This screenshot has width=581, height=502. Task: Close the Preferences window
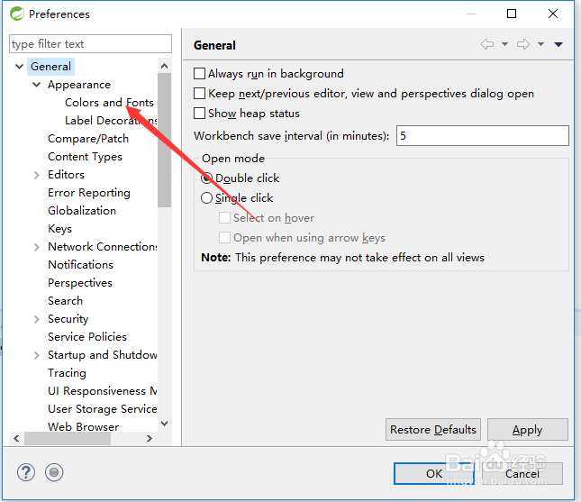553,14
